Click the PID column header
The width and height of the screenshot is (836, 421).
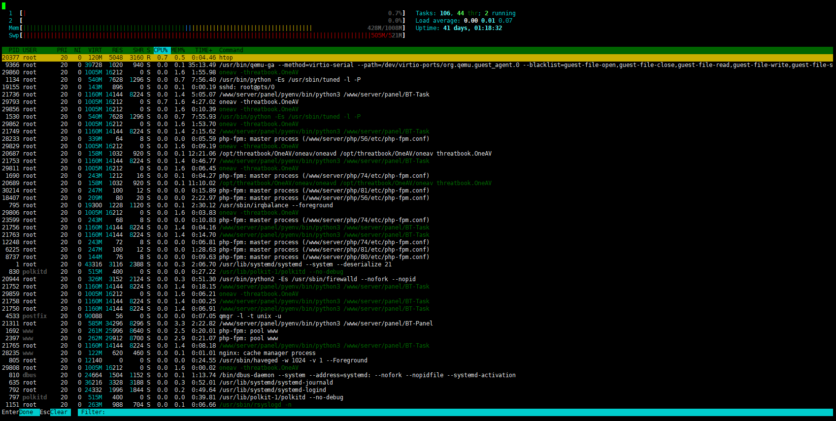[14, 50]
